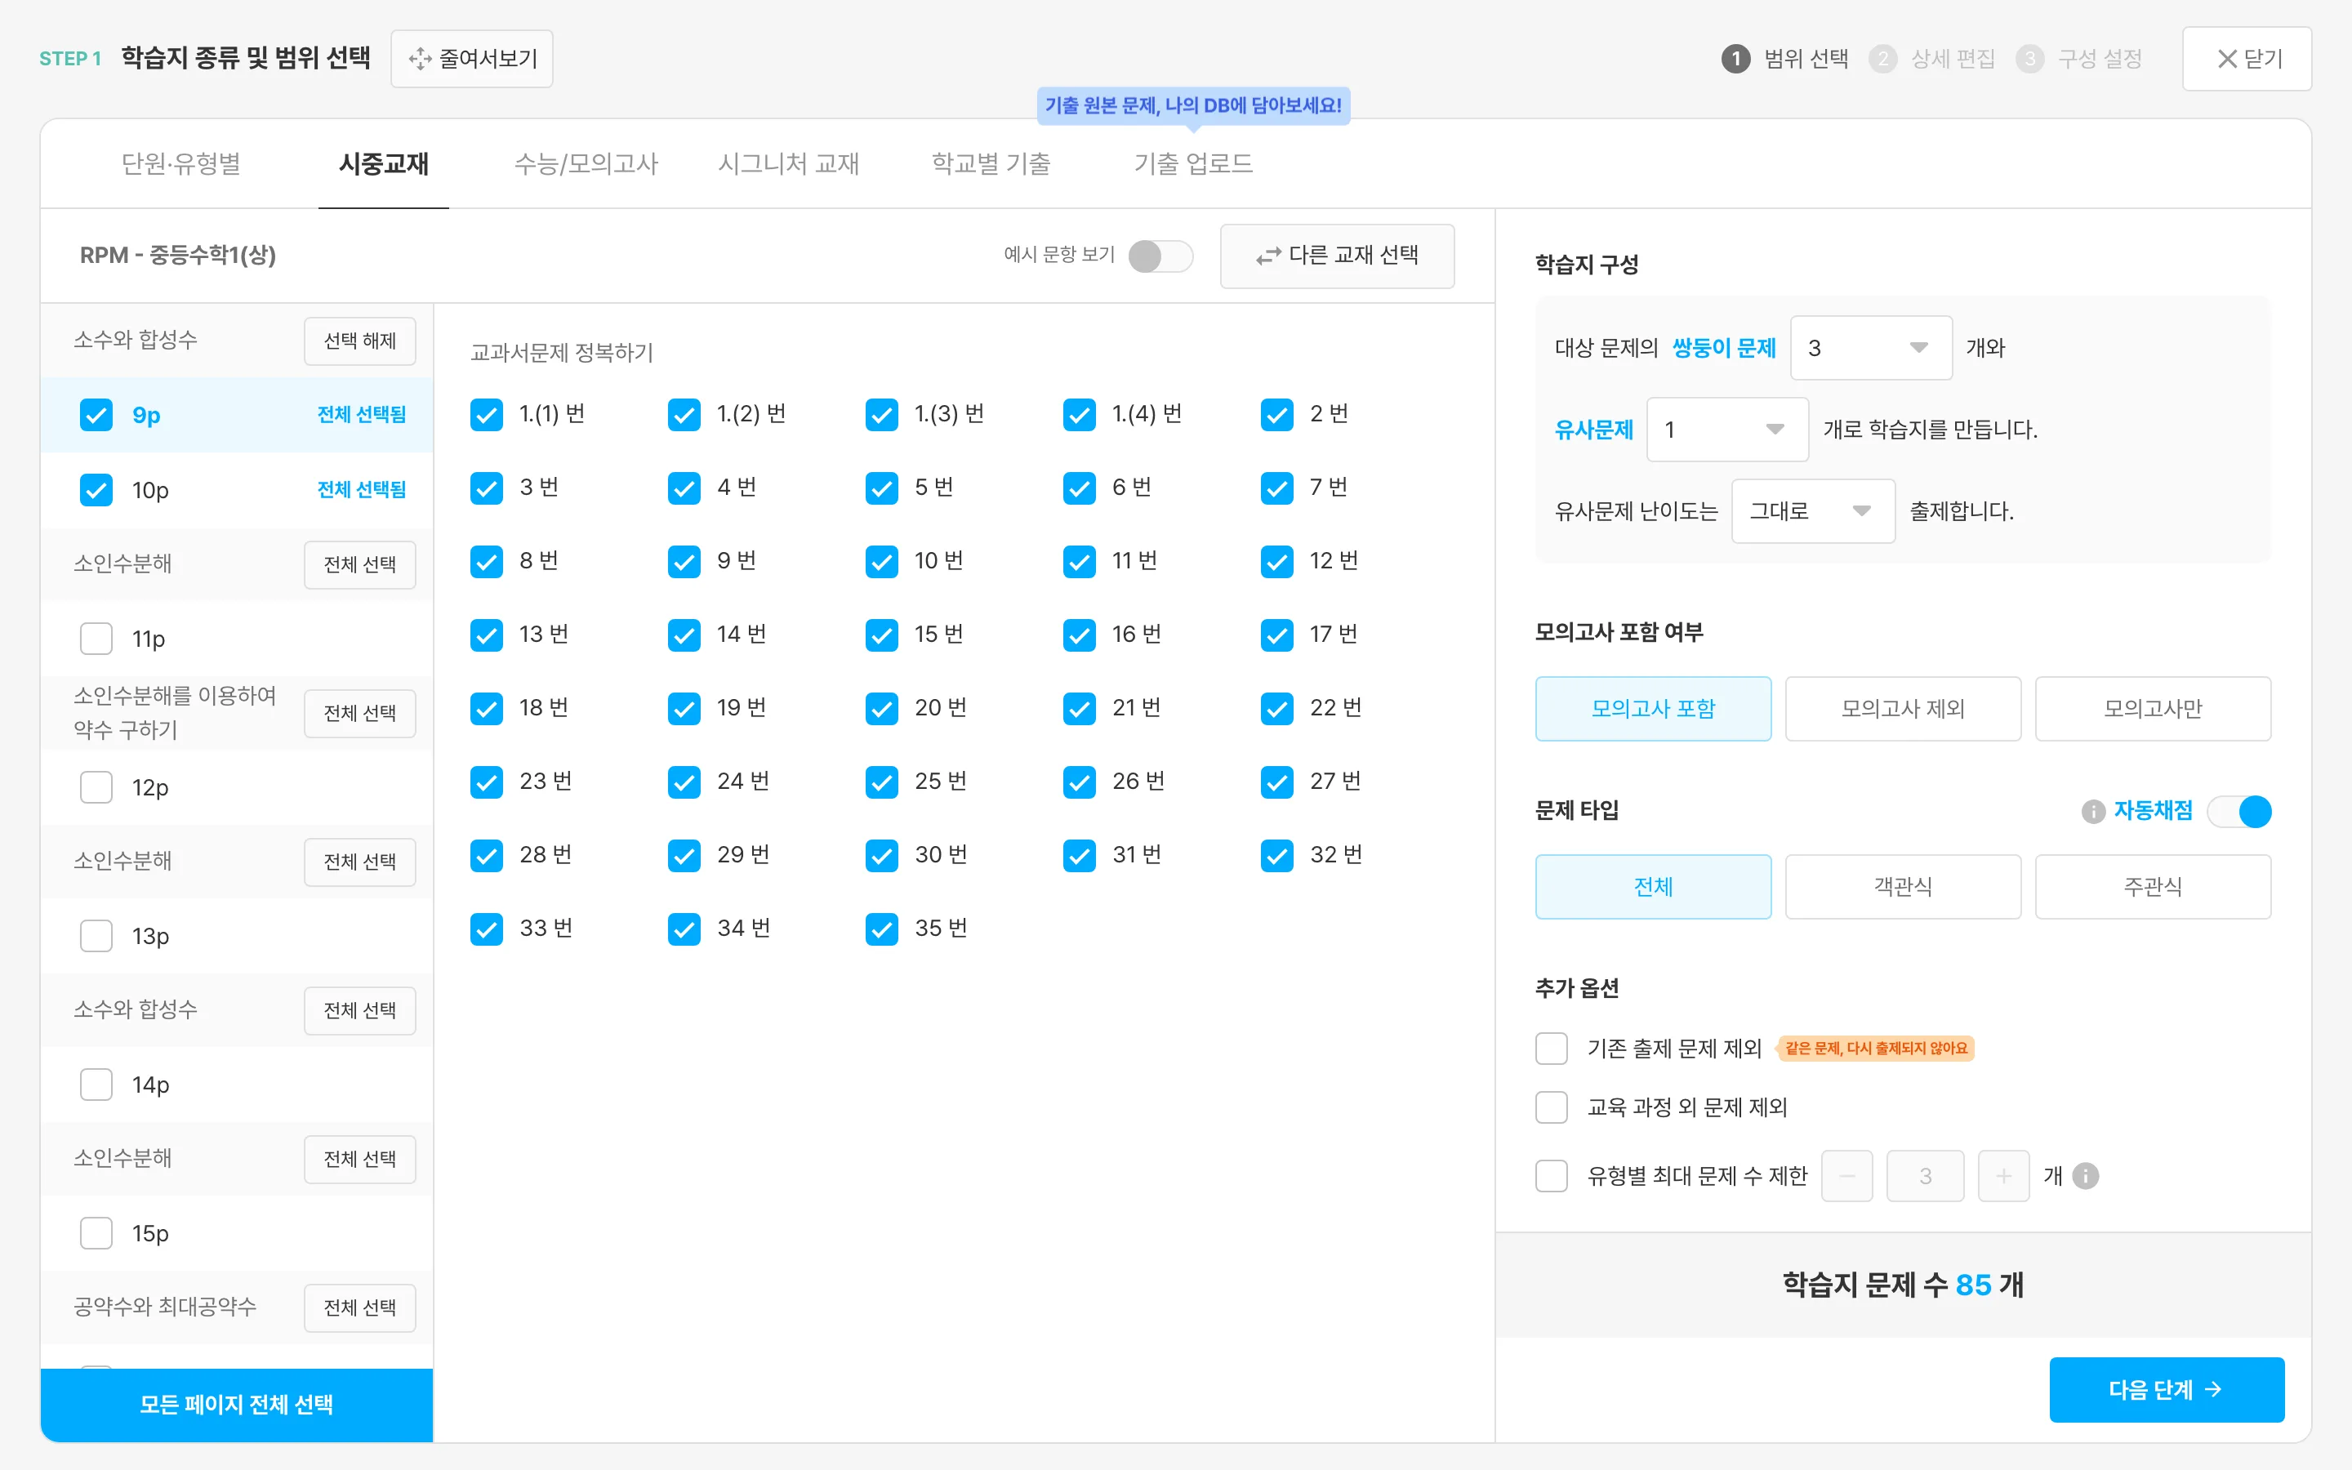The width and height of the screenshot is (2352, 1470).
Task: Select 모의고사 제외 option
Action: [x=1903, y=709]
